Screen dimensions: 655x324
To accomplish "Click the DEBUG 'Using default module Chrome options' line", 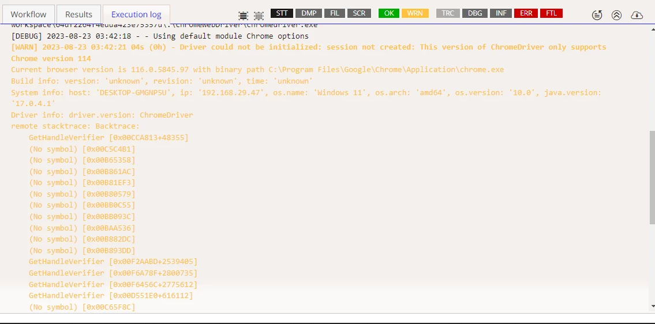I will click(x=160, y=36).
